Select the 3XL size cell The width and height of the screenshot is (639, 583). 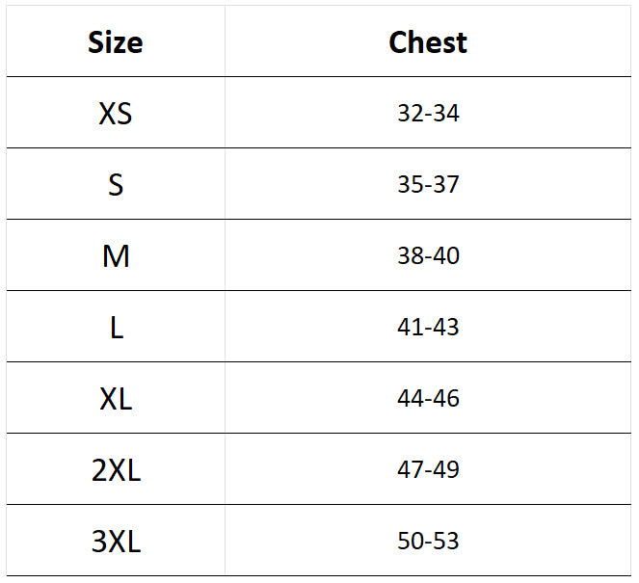tap(116, 542)
